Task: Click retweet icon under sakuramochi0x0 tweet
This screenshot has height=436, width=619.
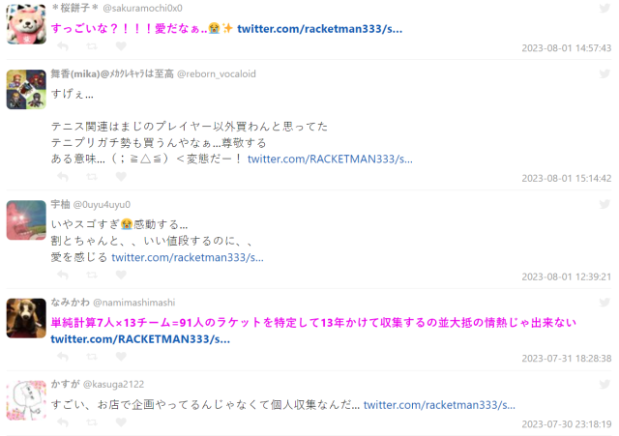Action: click(92, 46)
